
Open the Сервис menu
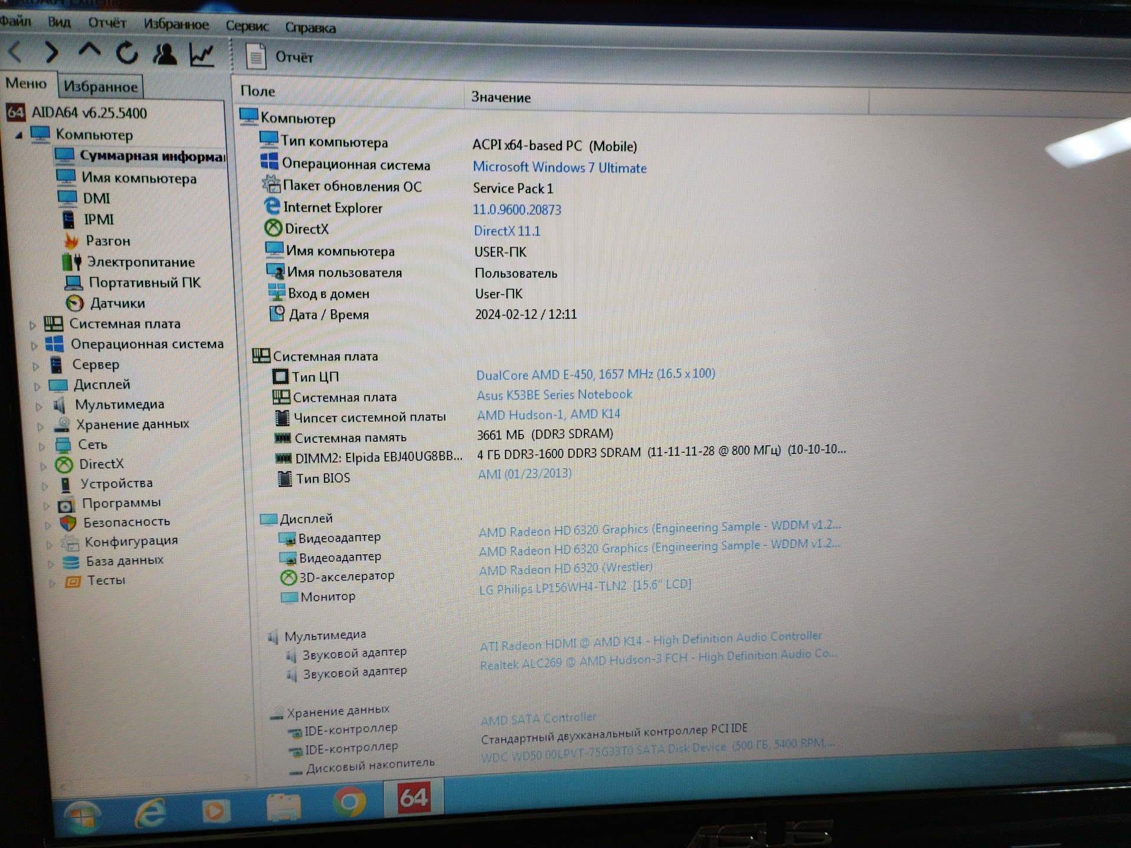click(247, 26)
